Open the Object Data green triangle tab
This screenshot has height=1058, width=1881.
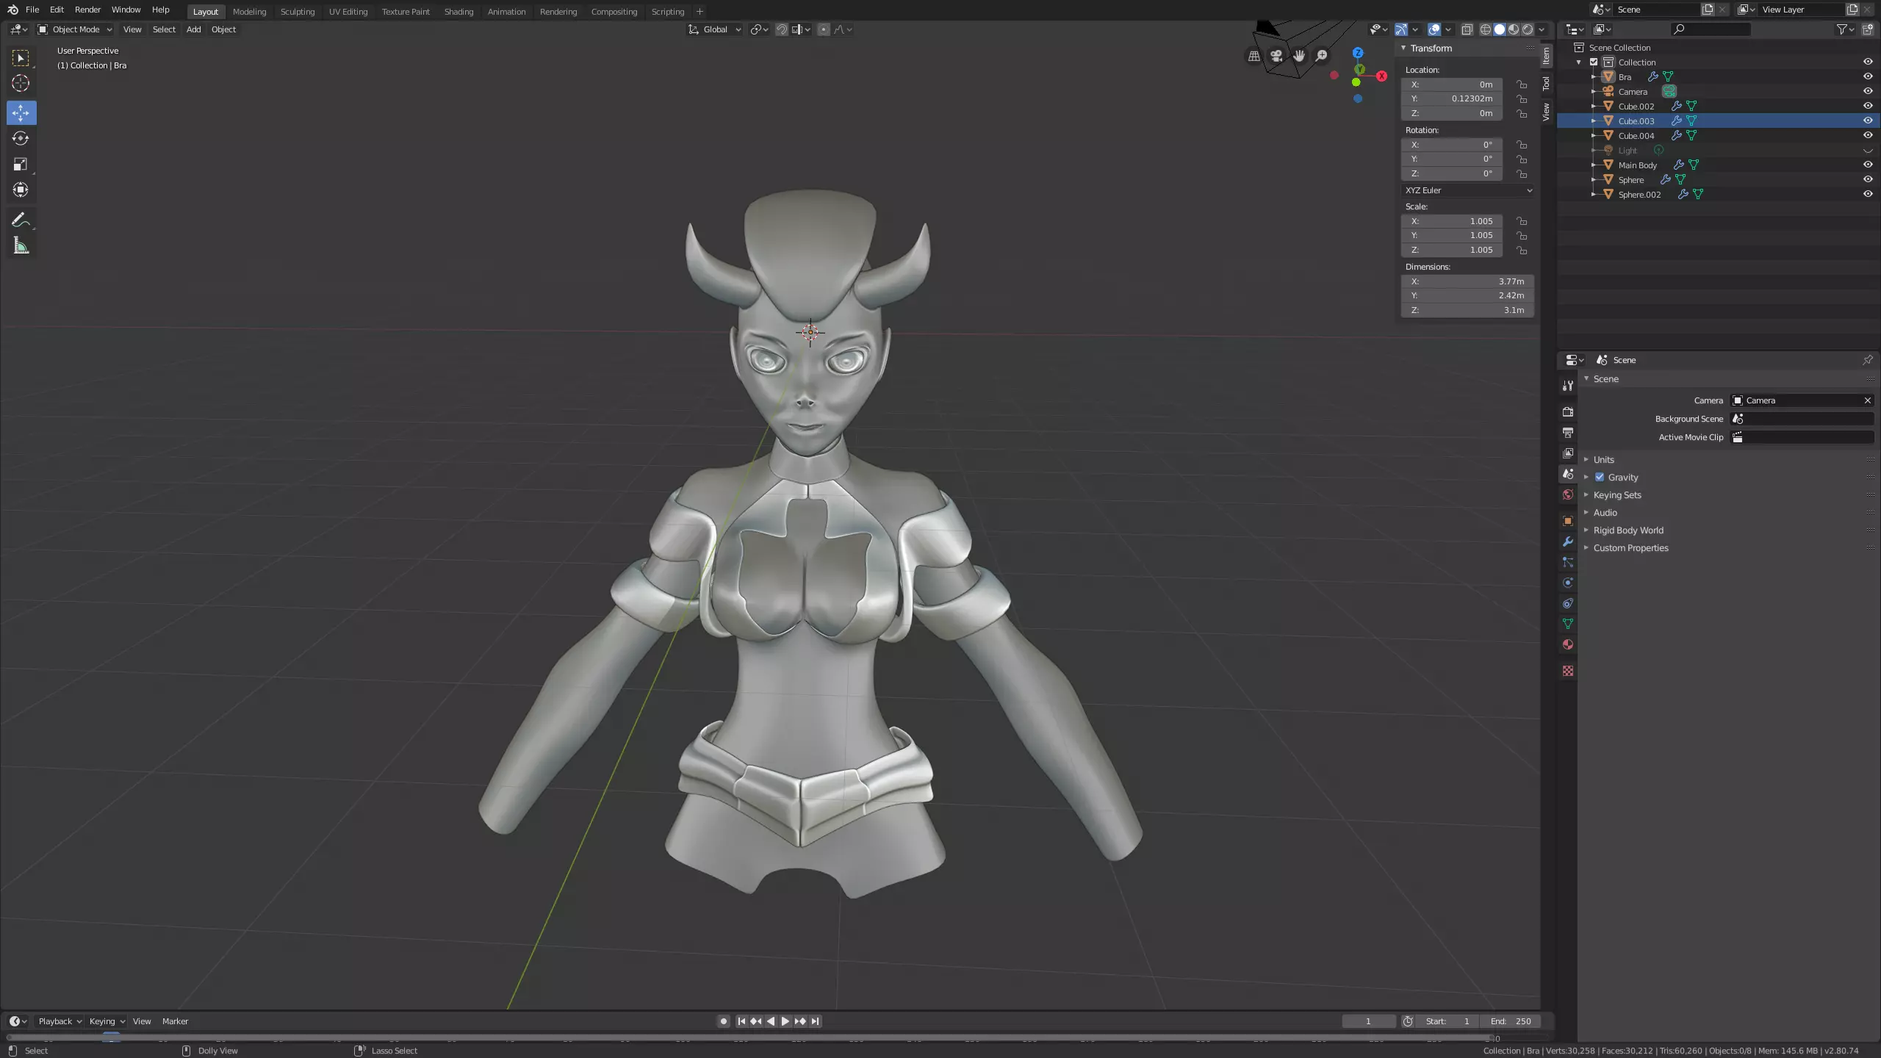(x=1567, y=624)
